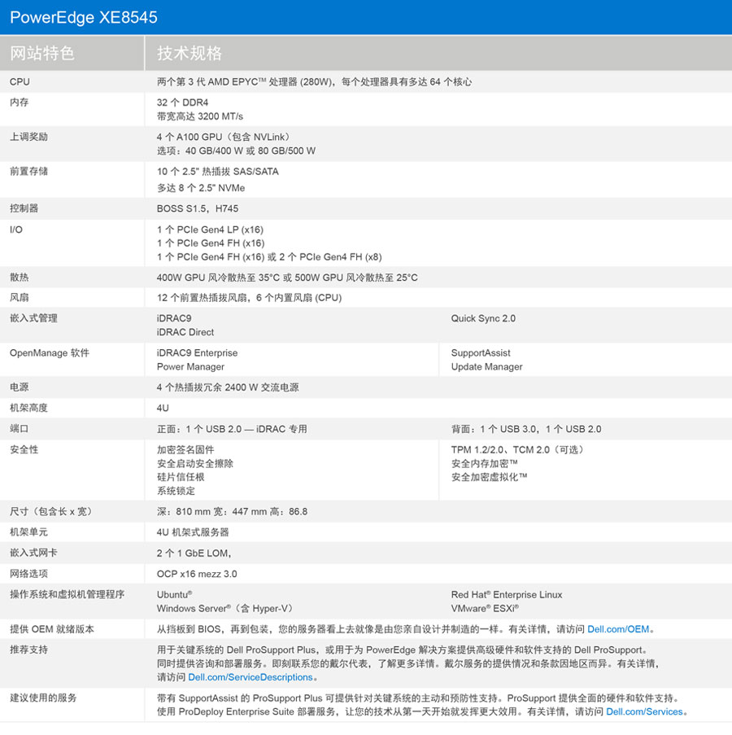
Task: Click the I/O row label
Action: [16, 230]
